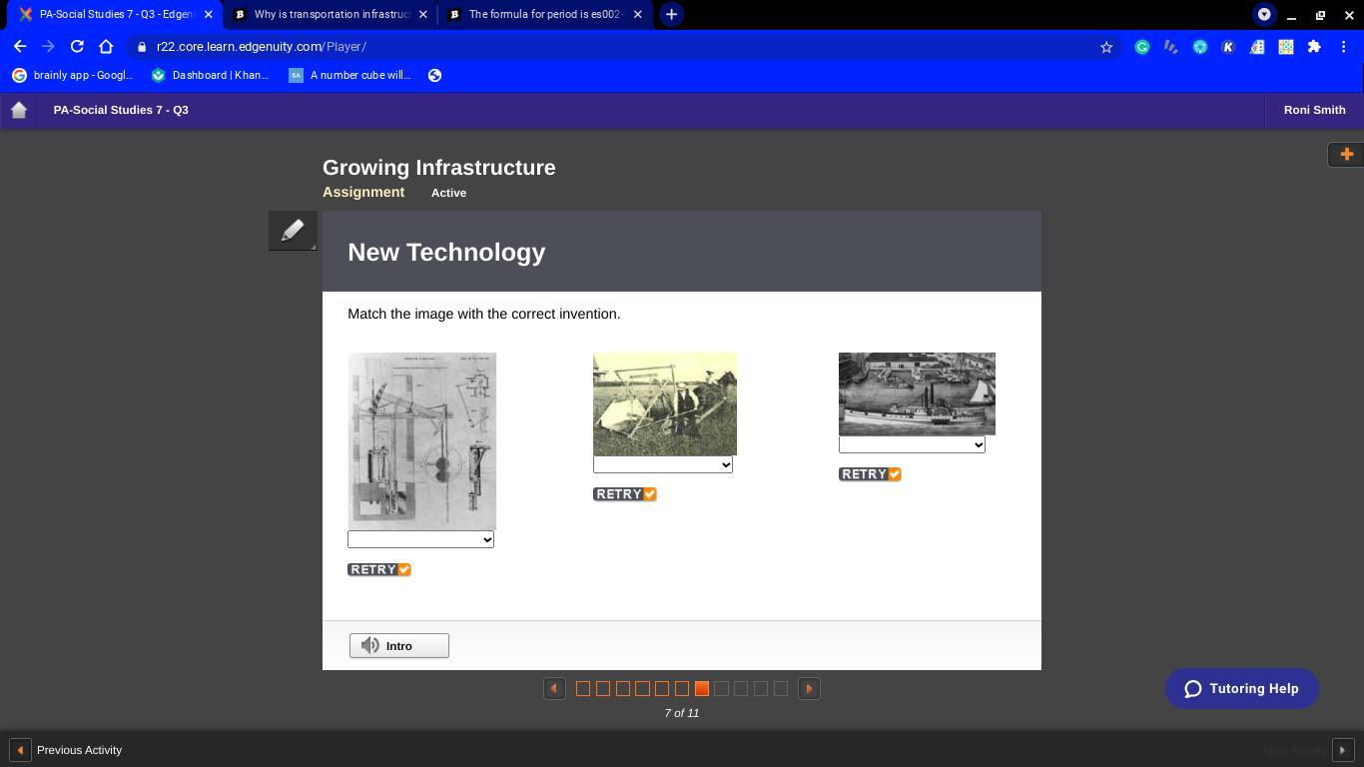Viewport: 1364px width, 767px height.
Task: Open the gray footprints extension icon
Action: click(1171, 47)
